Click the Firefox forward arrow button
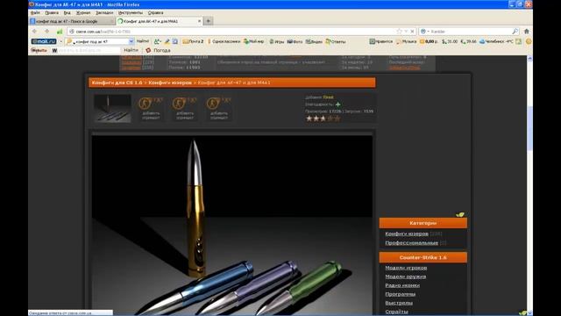561x316 pixels. click(46, 32)
